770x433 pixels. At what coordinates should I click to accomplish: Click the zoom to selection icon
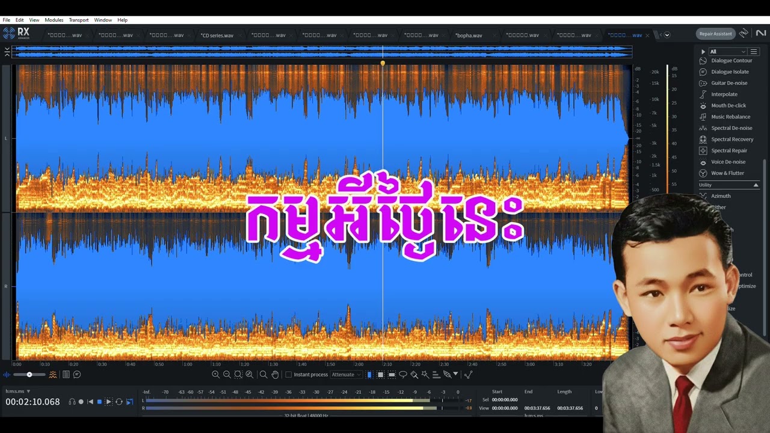(x=238, y=375)
